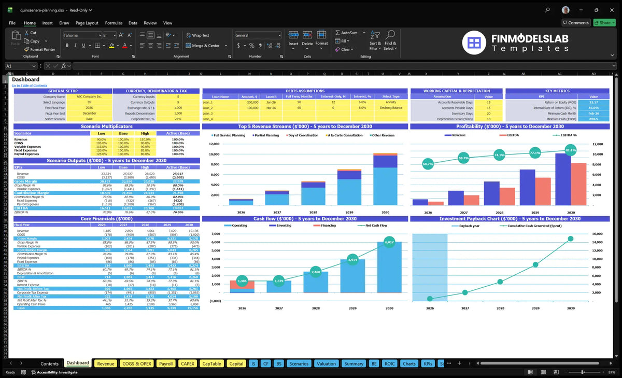Viewport: 622px width, 378px height.
Task: Click the add new sheet plus button
Action: [x=459, y=363]
